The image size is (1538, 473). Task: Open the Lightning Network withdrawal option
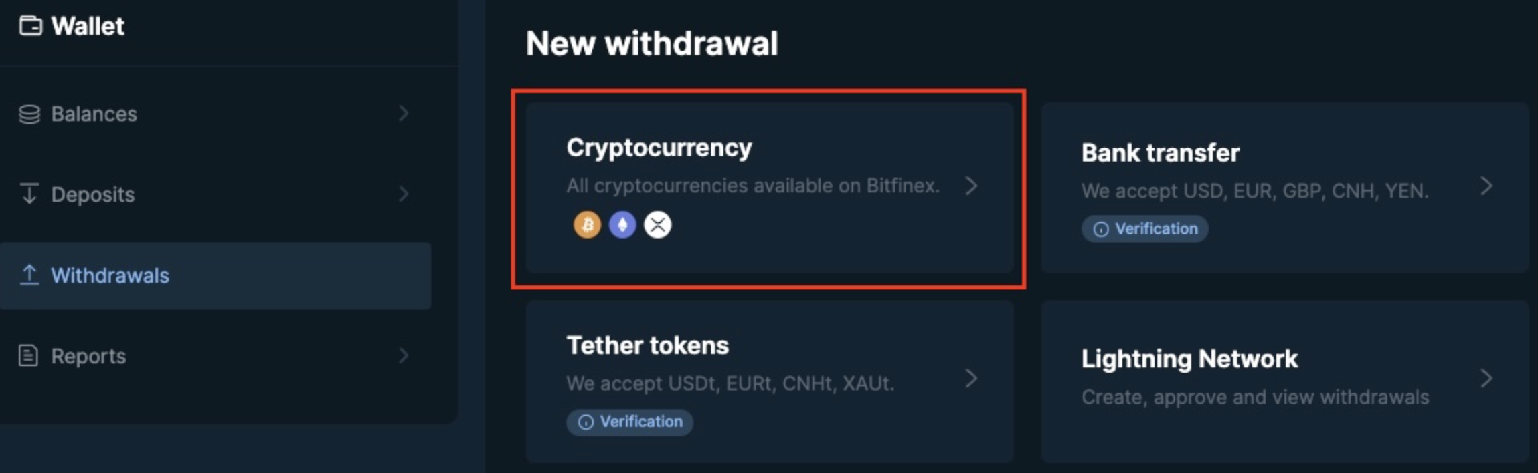(x=1285, y=381)
